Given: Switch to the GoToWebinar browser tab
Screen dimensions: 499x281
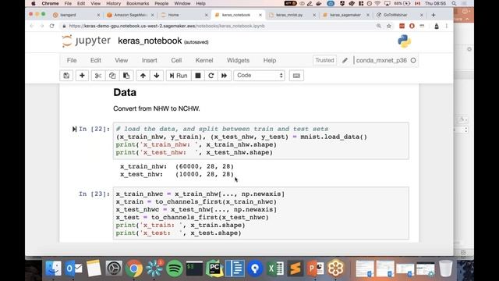Looking at the screenshot, I should tap(399, 15).
